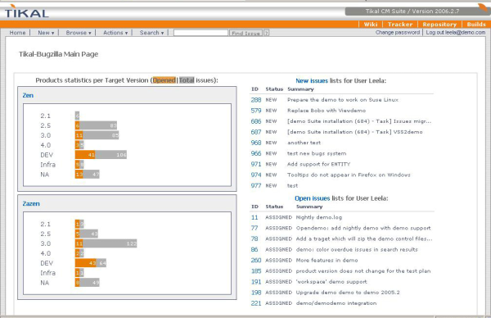Open issue 968 link
The width and height of the screenshot is (491, 318).
click(x=256, y=143)
